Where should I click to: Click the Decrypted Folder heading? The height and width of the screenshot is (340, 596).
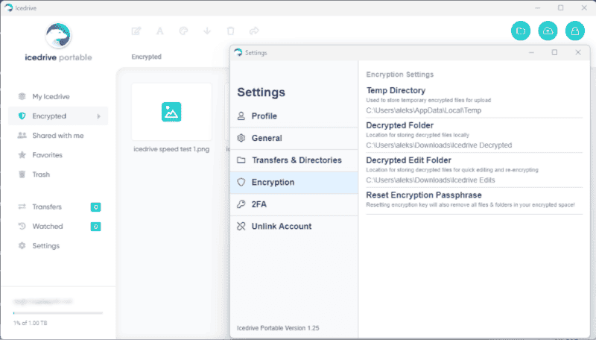pyautogui.click(x=399, y=125)
